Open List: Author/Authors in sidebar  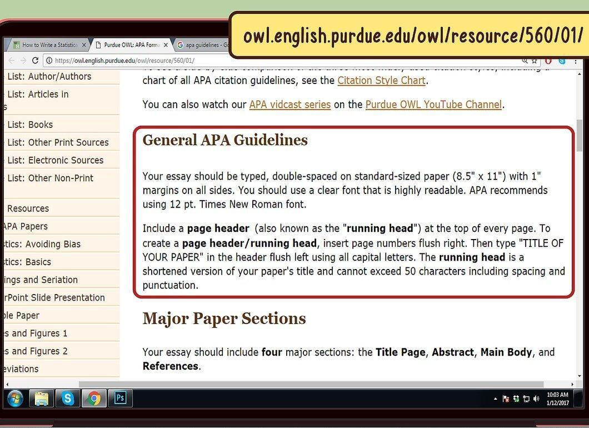coord(49,76)
